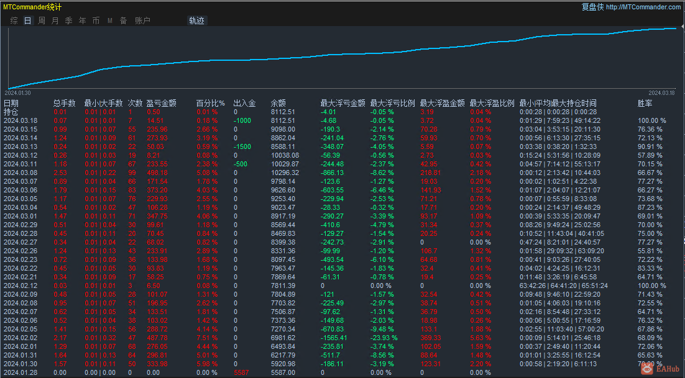Image resolution: width=685 pixels, height=378 pixels.
Task: Click the M tab in toolbar
Action: 109,20
